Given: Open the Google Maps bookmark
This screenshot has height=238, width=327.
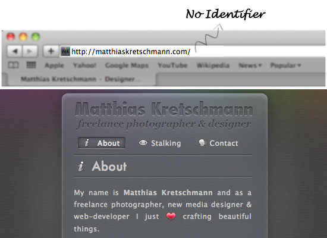Looking at the screenshot, I should (x=127, y=65).
